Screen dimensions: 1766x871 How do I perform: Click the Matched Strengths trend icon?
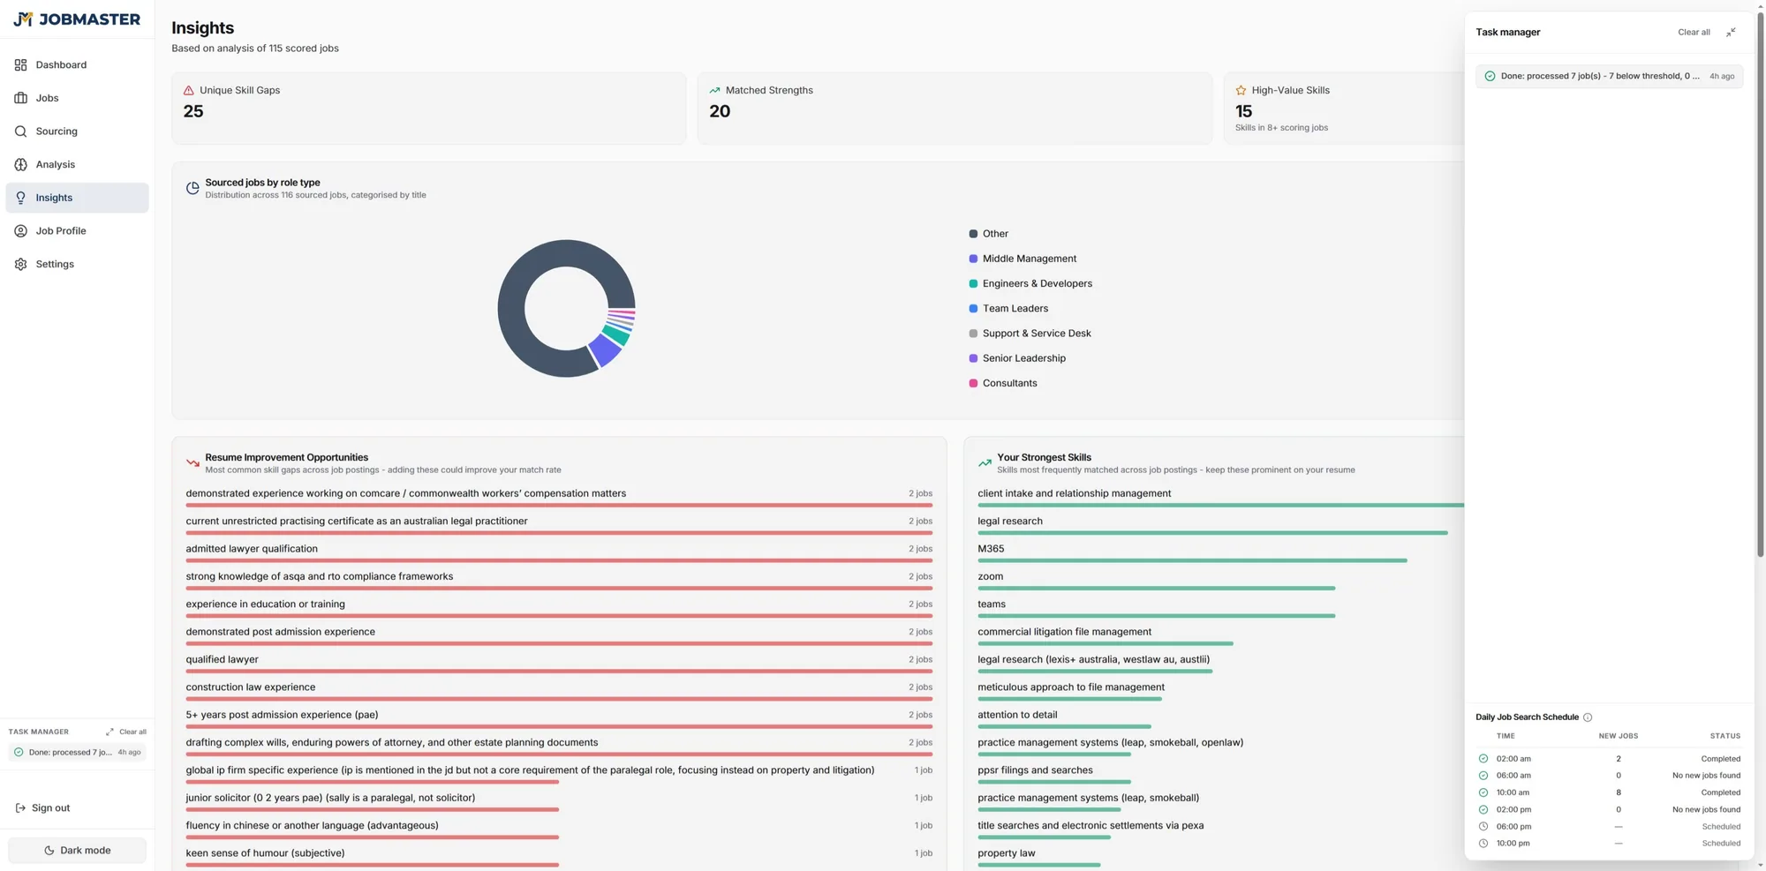point(714,90)
